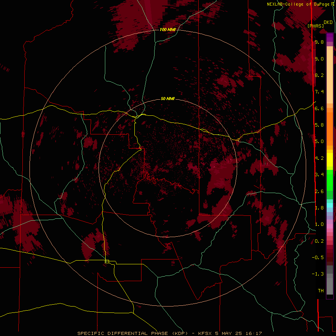336x336 pixels.
Task: Click the 5.0 value on the color scale
Action: 319,141
